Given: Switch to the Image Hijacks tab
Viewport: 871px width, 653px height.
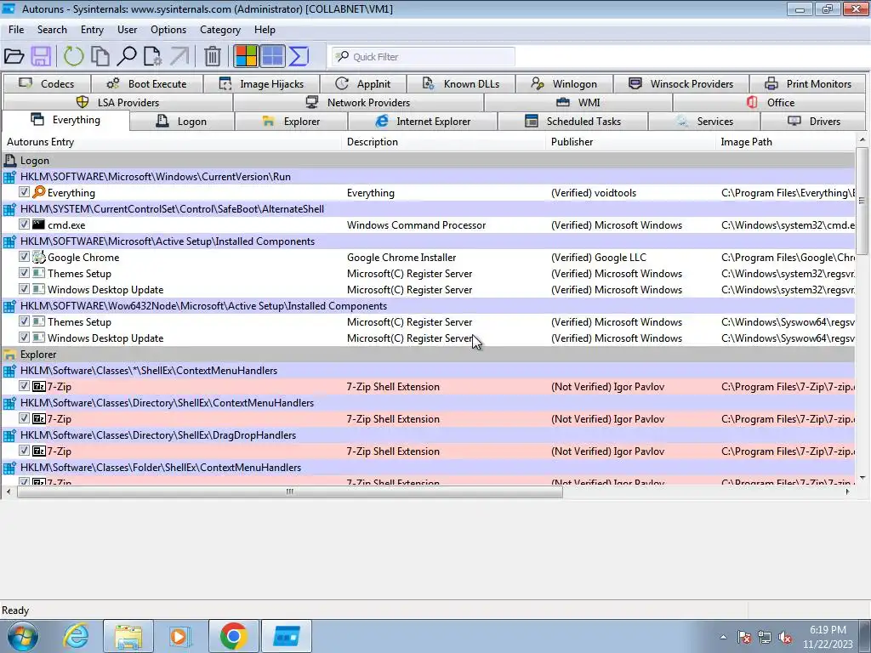Looking at the screenshot, I should click(x=262, y=84).
